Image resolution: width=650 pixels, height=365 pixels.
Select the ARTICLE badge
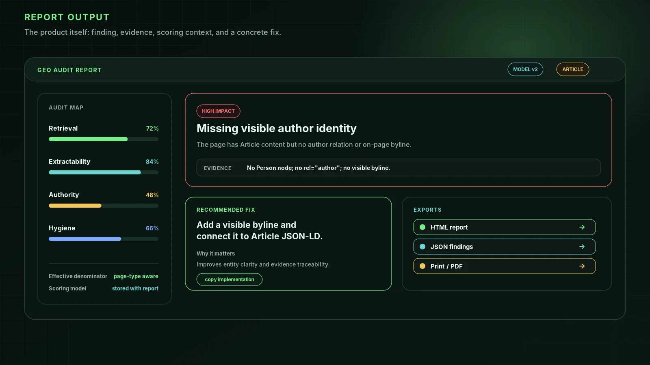[x=573, y=69]
